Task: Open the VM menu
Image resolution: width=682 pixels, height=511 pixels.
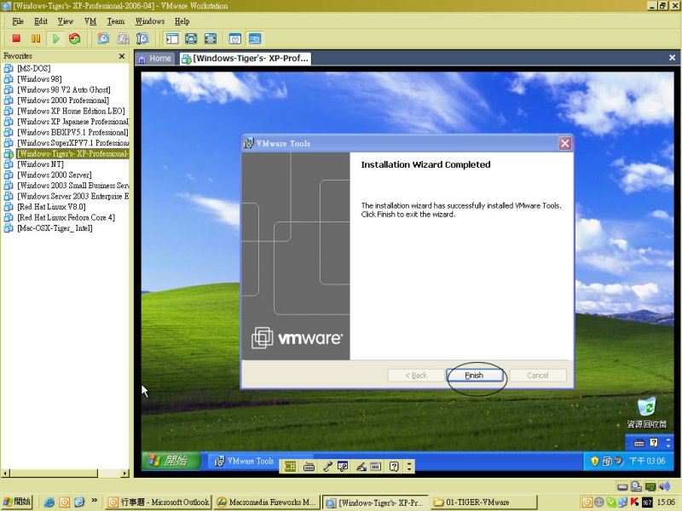Action: coord(90,21)
